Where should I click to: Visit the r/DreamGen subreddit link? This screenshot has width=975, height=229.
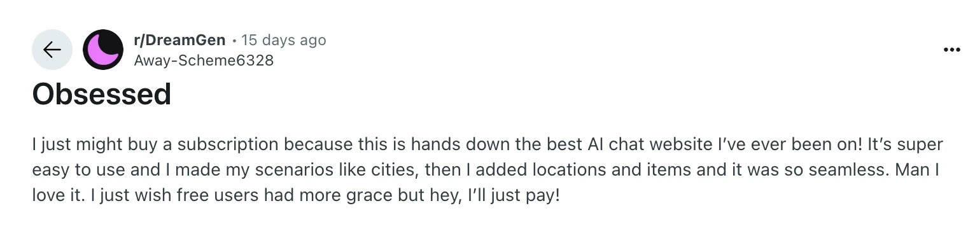pyautogui.click(x=179, y=40)
